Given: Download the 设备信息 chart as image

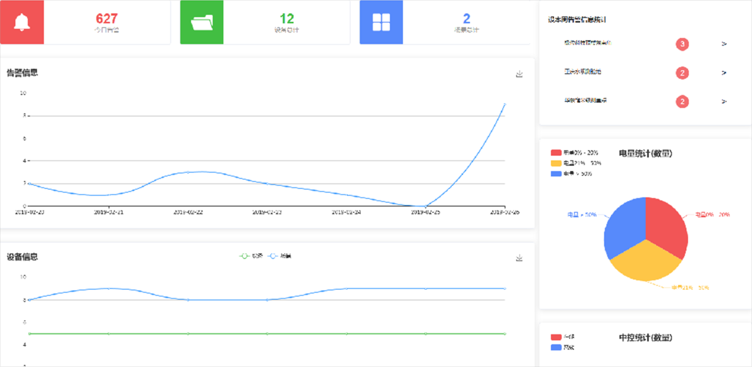Looking at the screenshot, I should 519,258.
